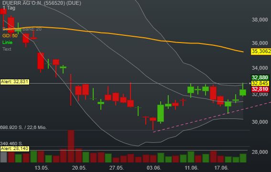The height and width of the screenshot is (172, 271).
Task: Click the green 32,880 price tag
Action: 260,77
